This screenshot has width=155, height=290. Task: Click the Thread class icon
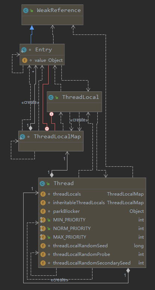pyautogui.click(x=42, y=184)
